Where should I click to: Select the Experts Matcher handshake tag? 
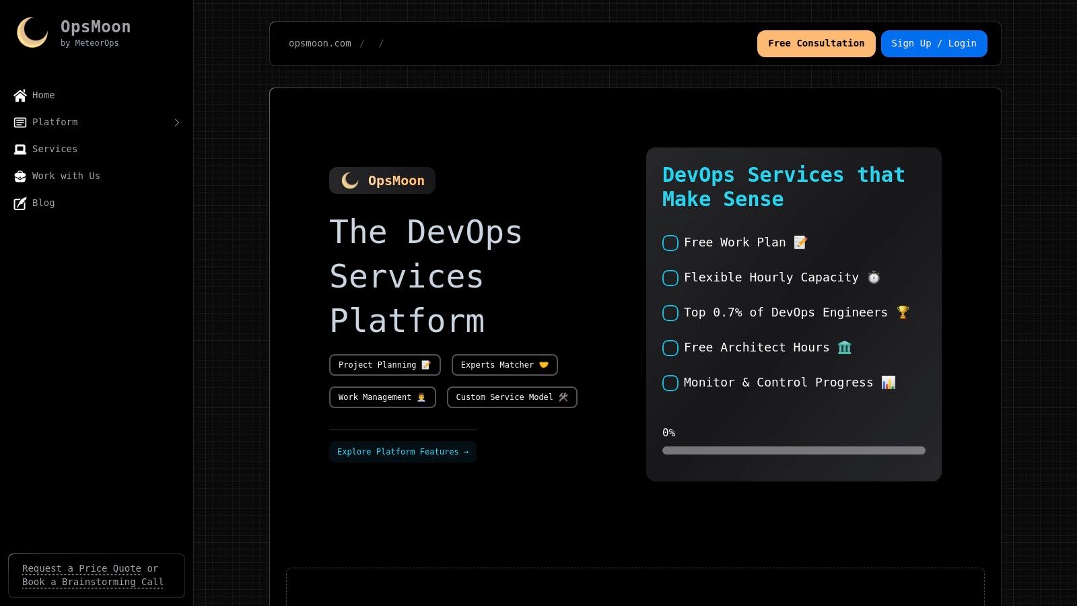click(503, 364)
